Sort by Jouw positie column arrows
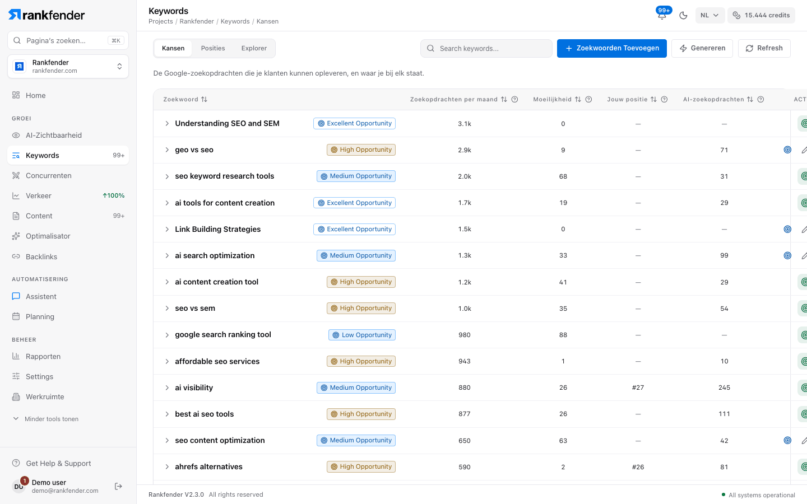The image size is (807, 504). pos(653,100)
